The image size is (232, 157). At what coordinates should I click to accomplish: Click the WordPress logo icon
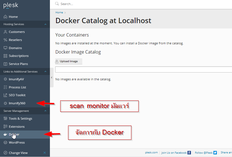[5, 142]
